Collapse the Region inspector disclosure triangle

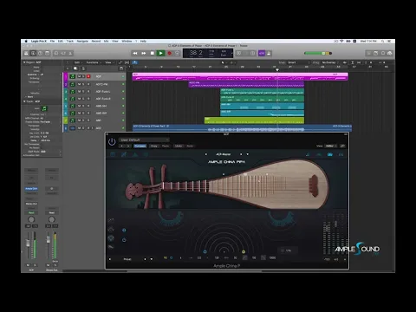pos(24,62)
